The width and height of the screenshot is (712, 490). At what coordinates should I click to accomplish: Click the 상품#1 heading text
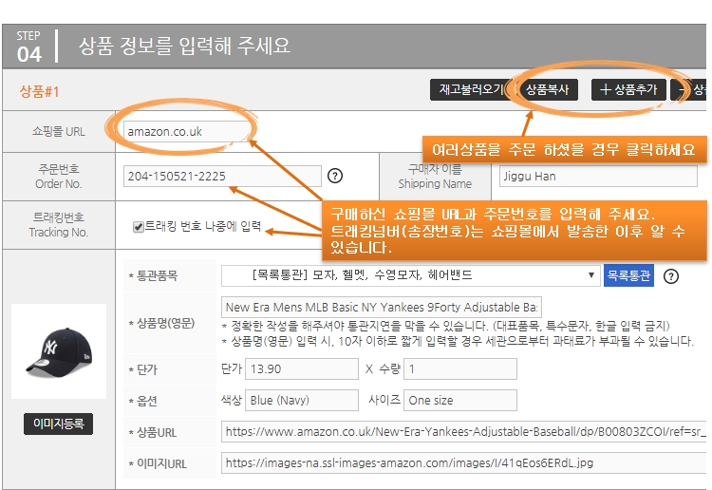[39, 91]
